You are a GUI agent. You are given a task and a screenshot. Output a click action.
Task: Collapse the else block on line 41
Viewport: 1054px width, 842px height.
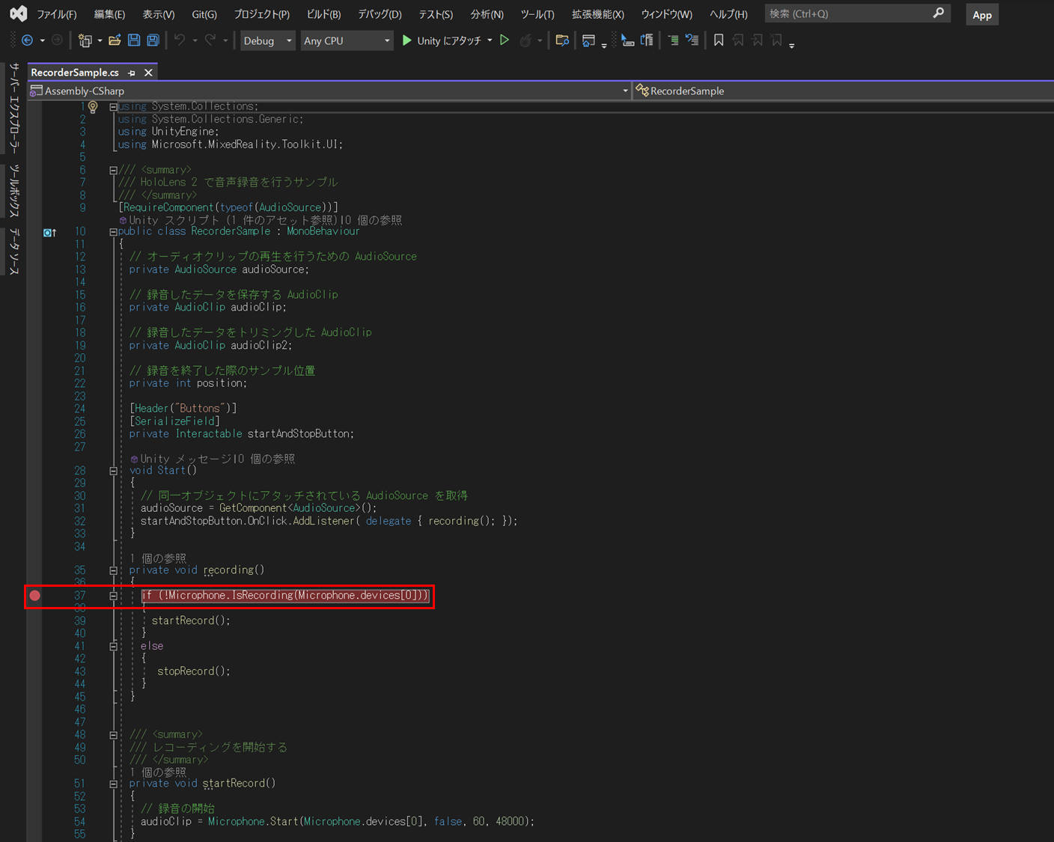pyautogui.click(x=113, y=646)
